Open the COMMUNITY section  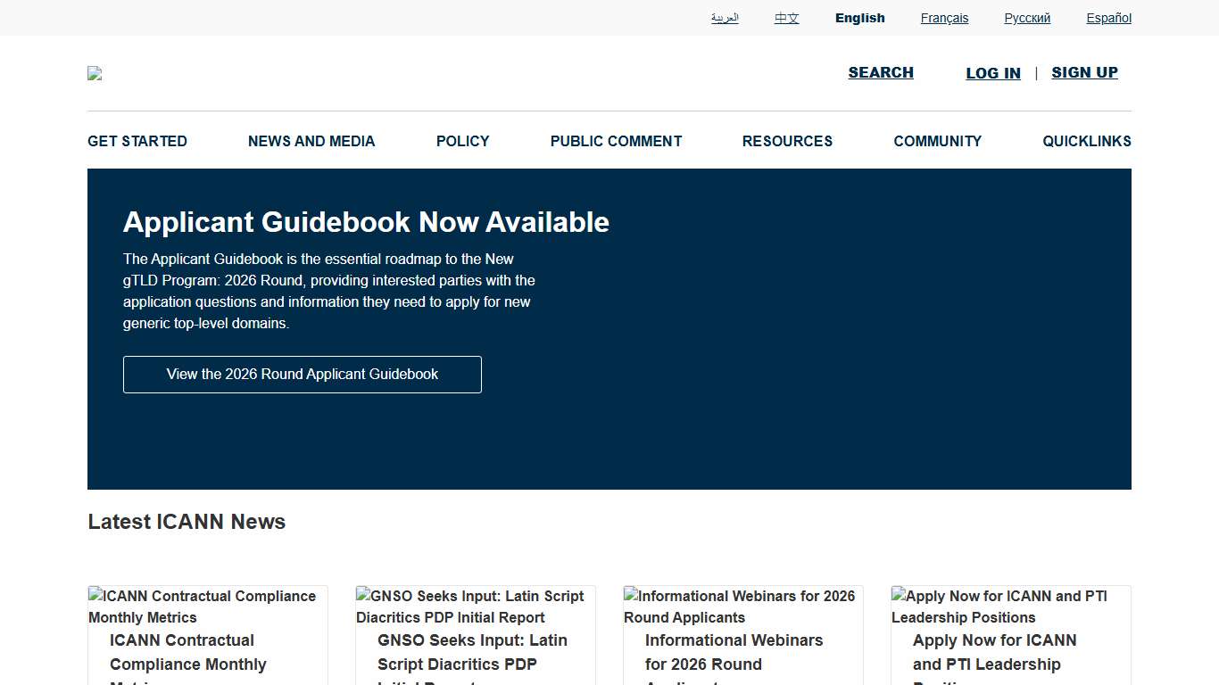(937, 141)
